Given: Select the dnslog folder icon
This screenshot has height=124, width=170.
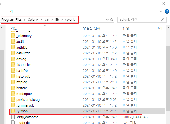Looking at the screenshot, I should coord(13,59).
